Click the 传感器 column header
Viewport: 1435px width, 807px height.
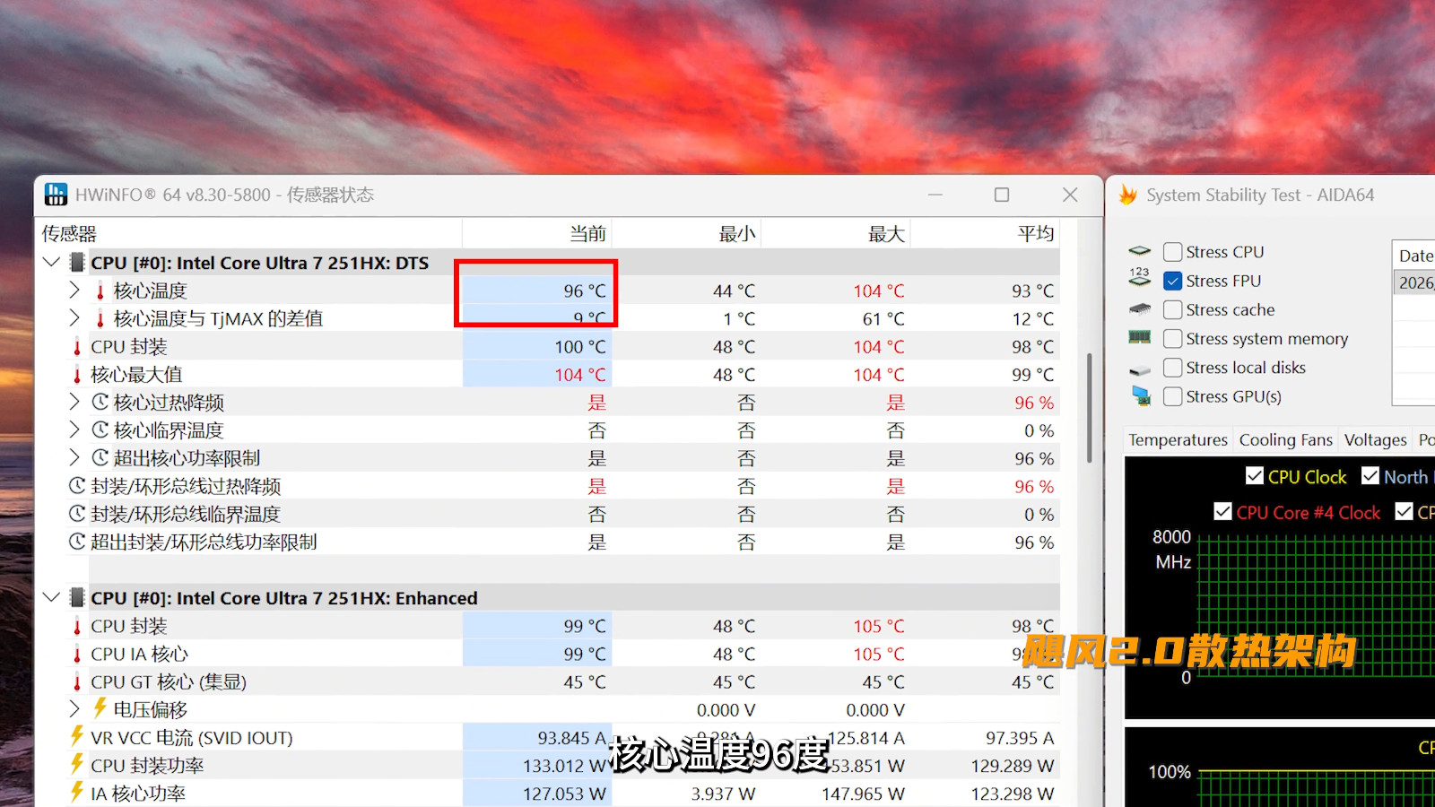click(248, 234)
